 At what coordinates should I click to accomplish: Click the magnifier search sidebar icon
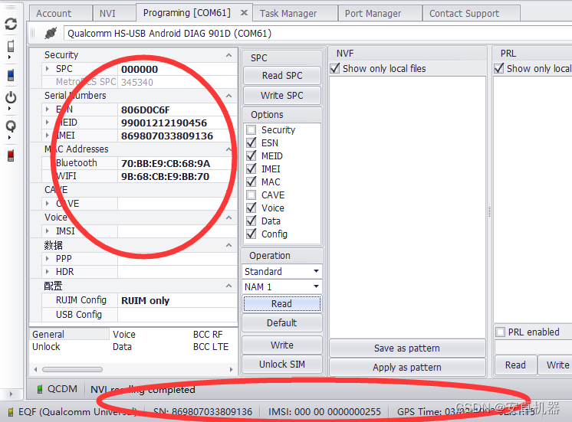(x=11, y=126)
